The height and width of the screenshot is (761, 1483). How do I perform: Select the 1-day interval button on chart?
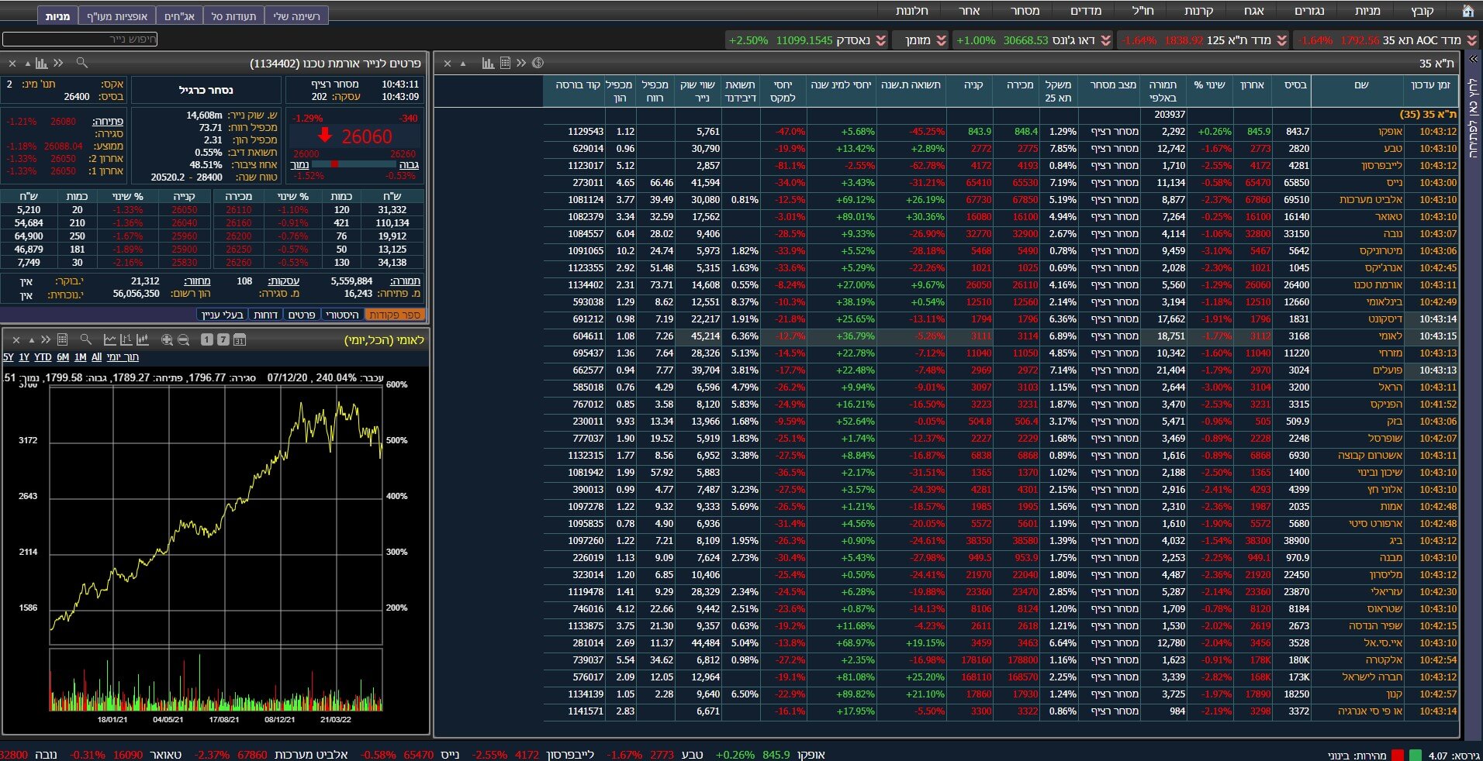206,340
